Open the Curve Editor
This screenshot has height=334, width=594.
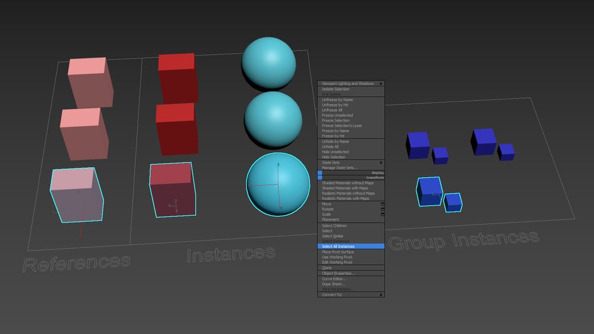click(x=334, y=278)
